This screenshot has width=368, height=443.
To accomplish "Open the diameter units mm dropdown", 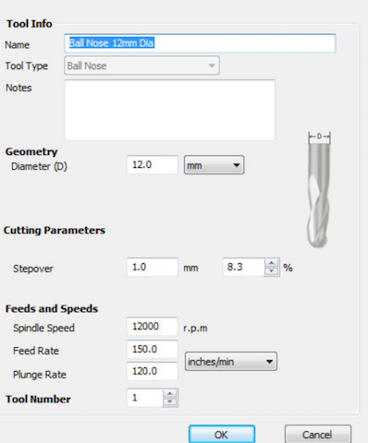I will tap(214, 165).
